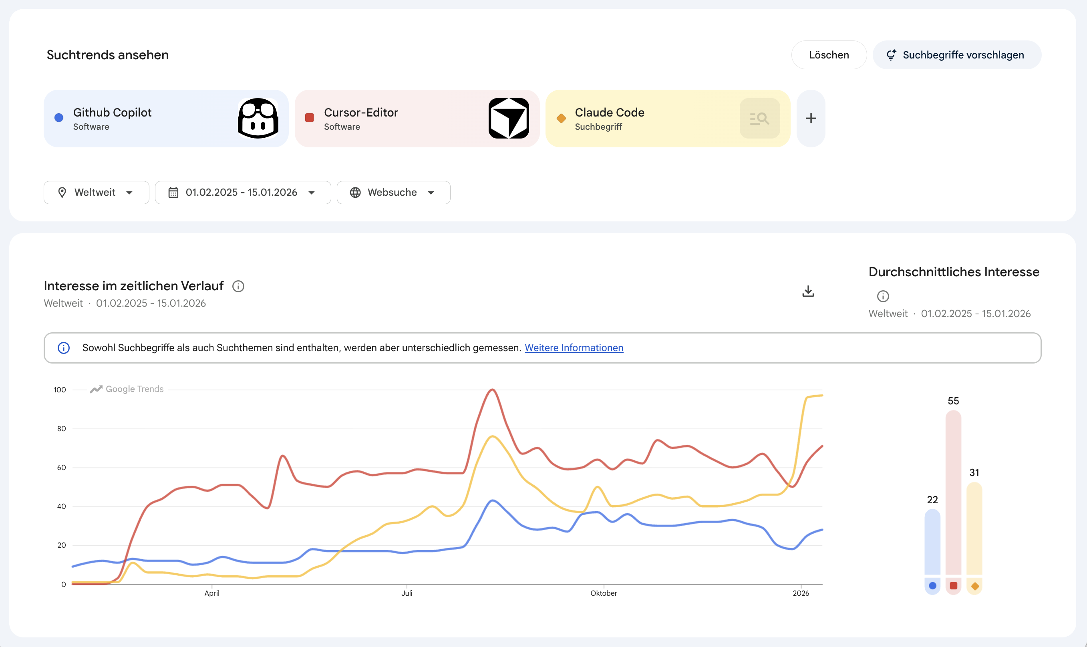Click the info icon in the notice banner

click(64, 348)
